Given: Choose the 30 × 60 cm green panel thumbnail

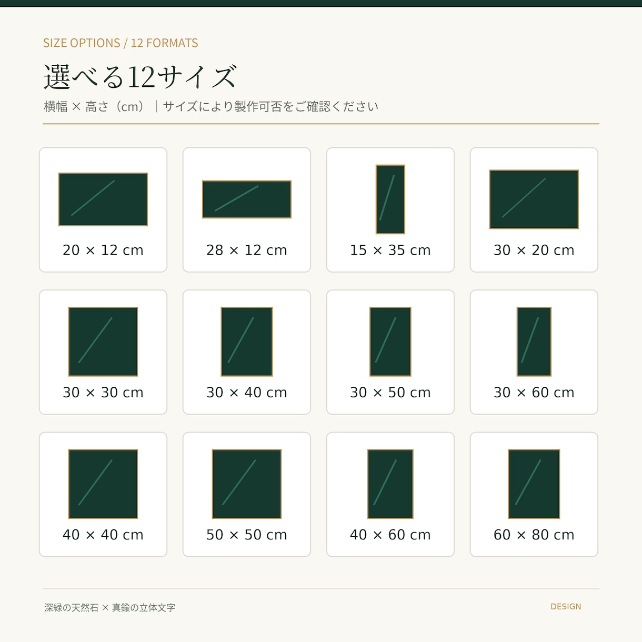Looking at the screenshot, I should tap(534, 342).
